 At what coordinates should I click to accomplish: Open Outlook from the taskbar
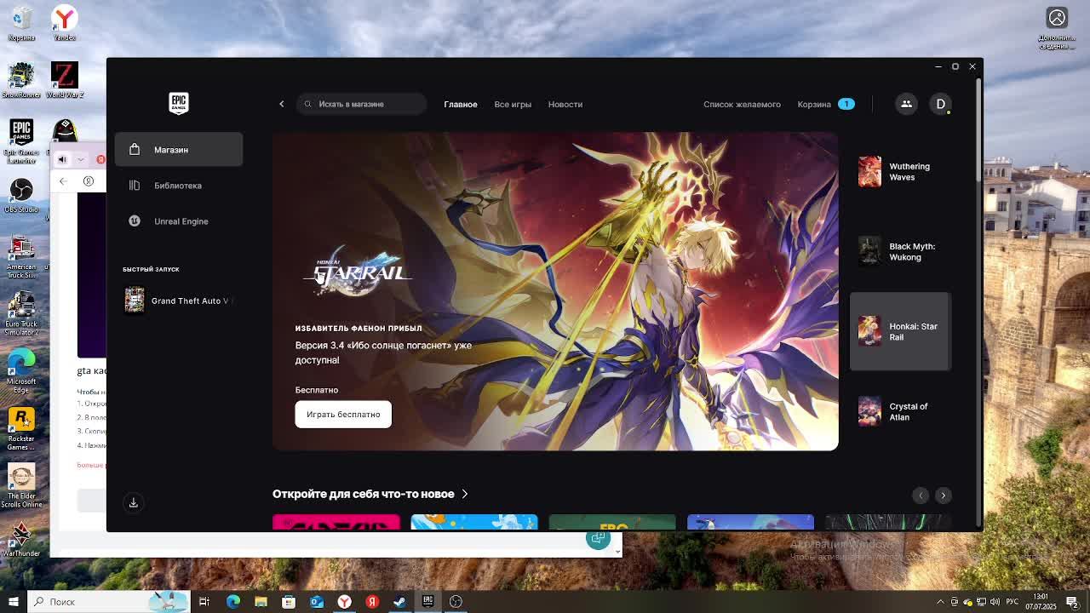pyautogui.click(x=317, y=602)
